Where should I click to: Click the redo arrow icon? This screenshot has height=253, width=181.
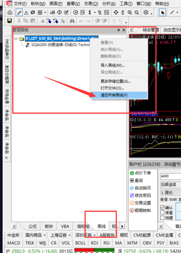[x=88, y=21]
